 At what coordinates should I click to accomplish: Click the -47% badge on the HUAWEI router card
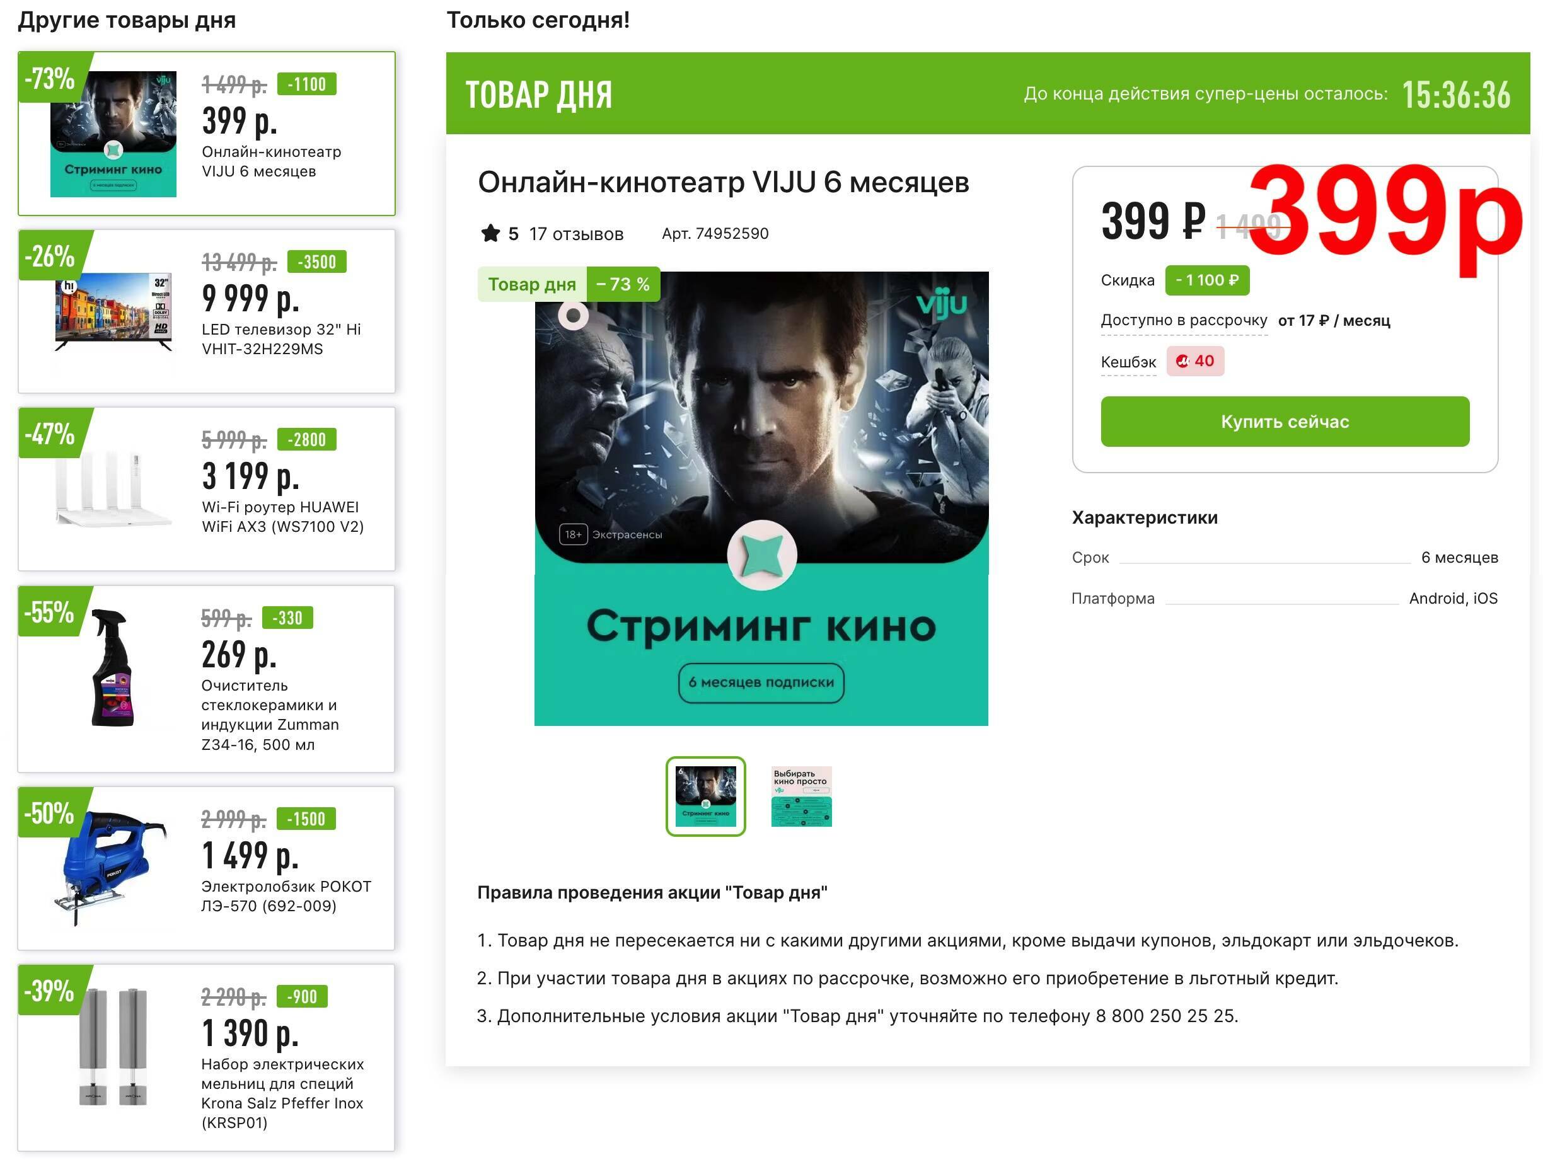click(50, 434)
